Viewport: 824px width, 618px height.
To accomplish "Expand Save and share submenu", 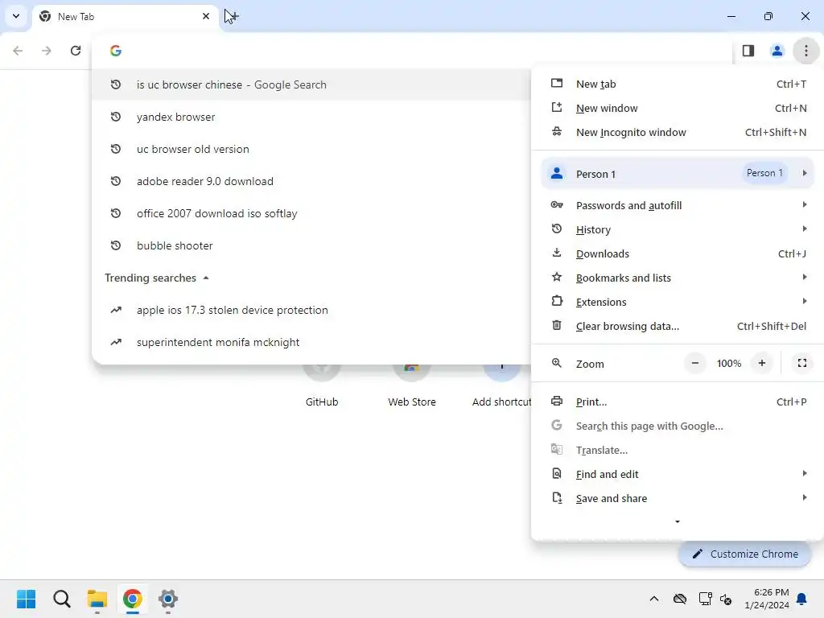I will [678, 499].
